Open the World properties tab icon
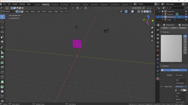 pos(158,50)
